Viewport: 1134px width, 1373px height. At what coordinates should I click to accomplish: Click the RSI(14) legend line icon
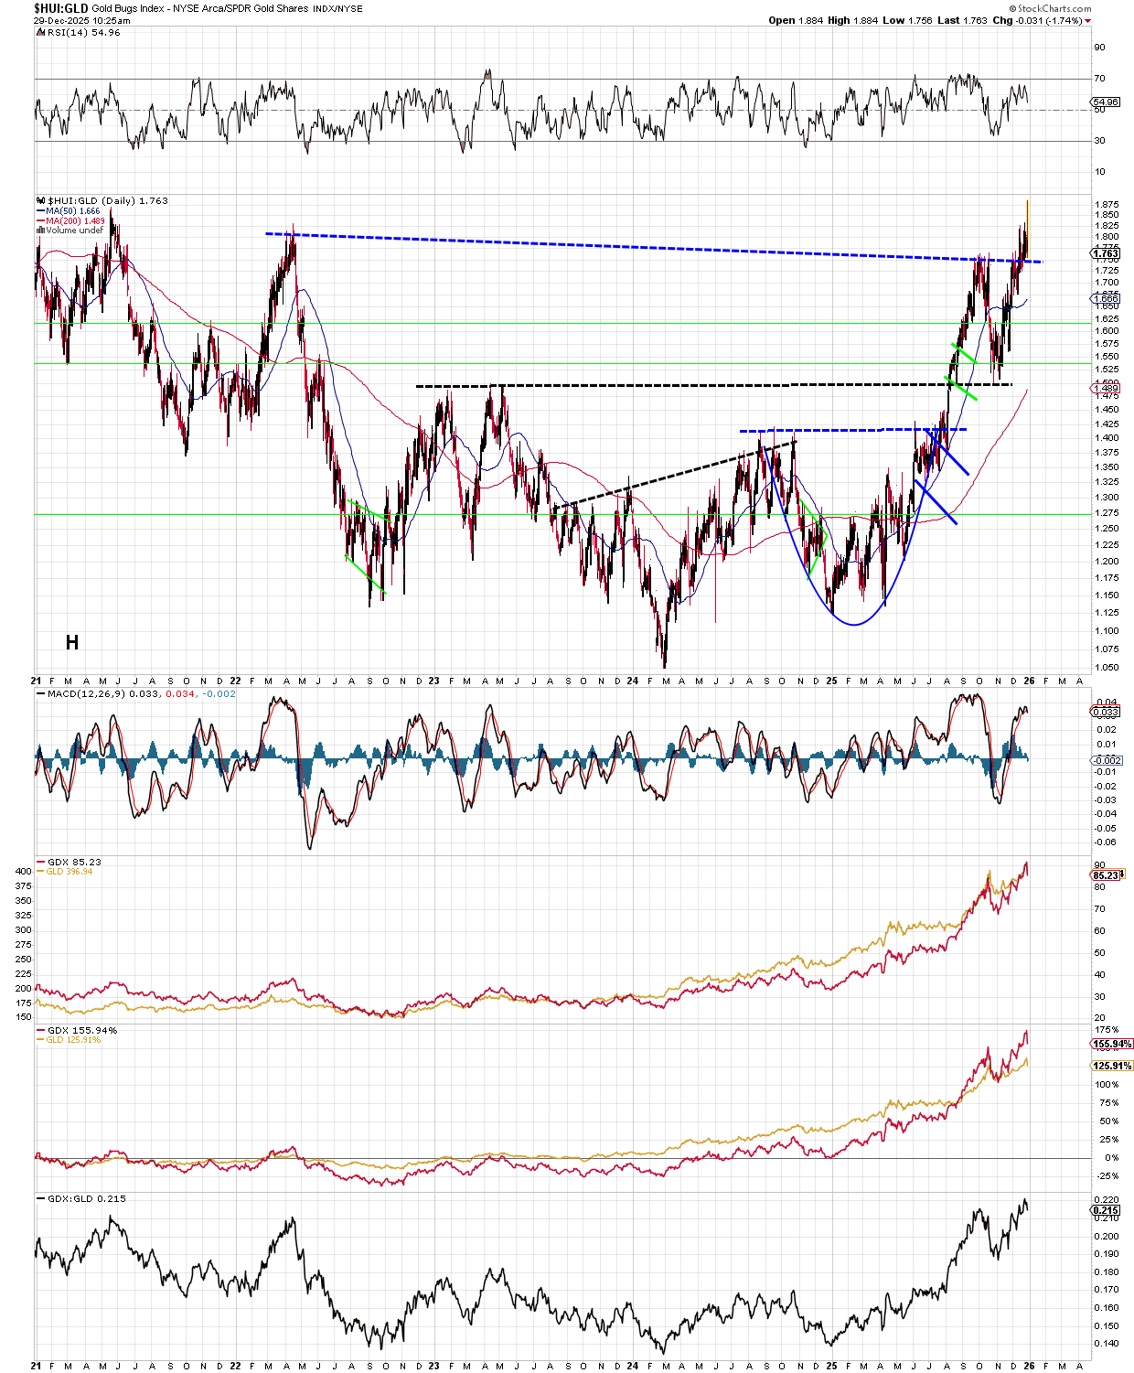(x=39, y=33)
